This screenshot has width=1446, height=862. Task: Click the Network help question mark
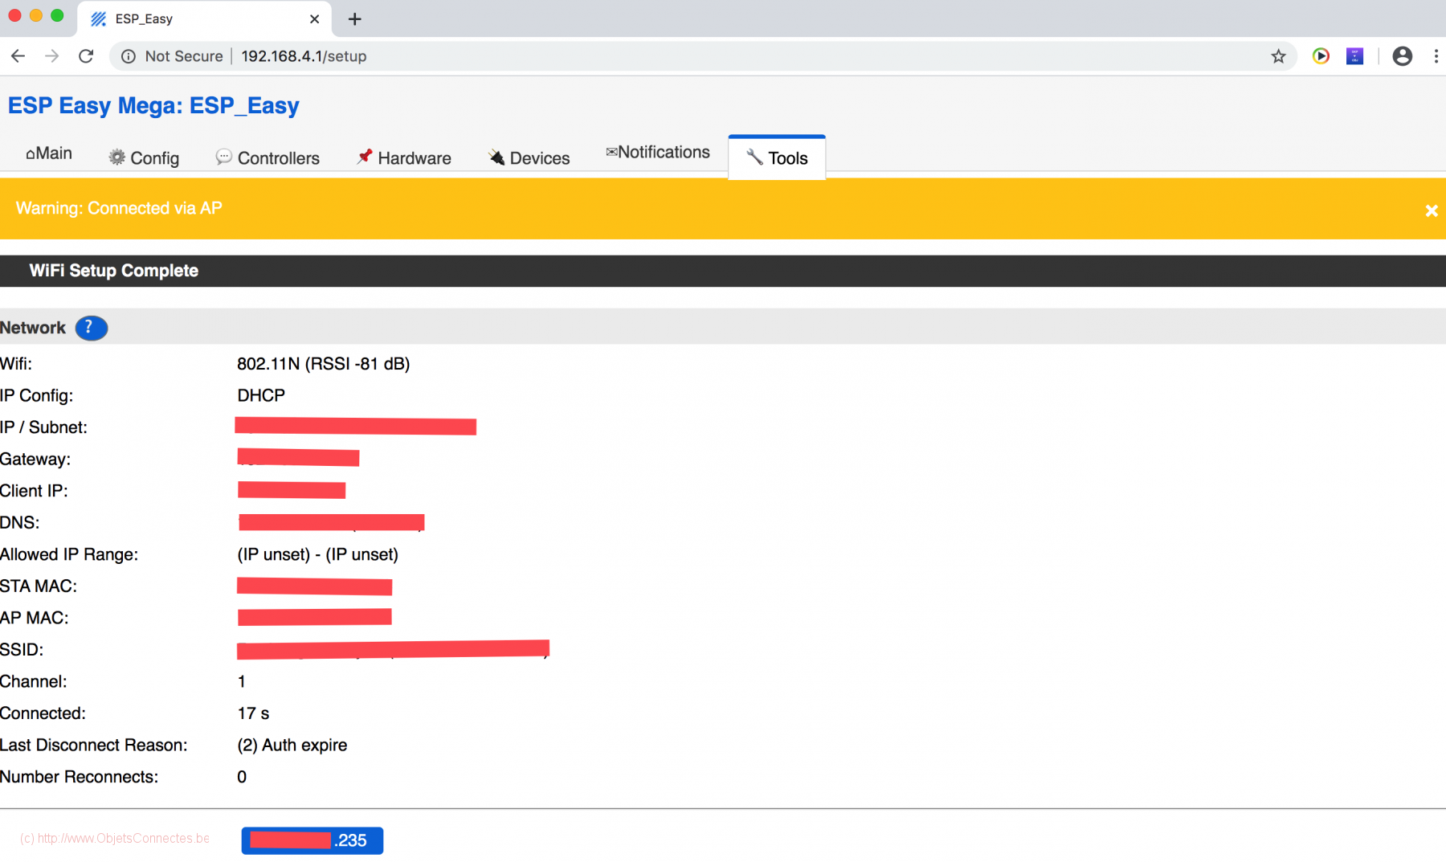[x=91, y=328]
